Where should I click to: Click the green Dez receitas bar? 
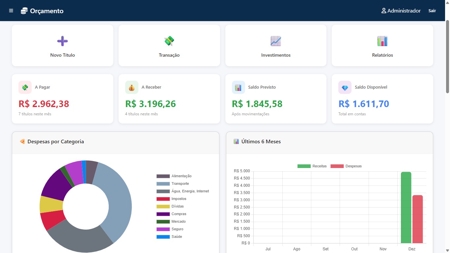point(406,208)
